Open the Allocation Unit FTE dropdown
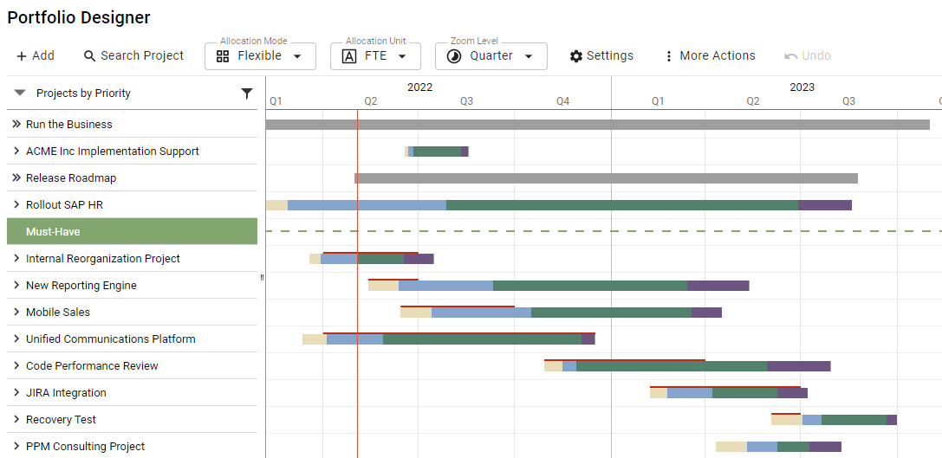942x458 pixels. 375,56
